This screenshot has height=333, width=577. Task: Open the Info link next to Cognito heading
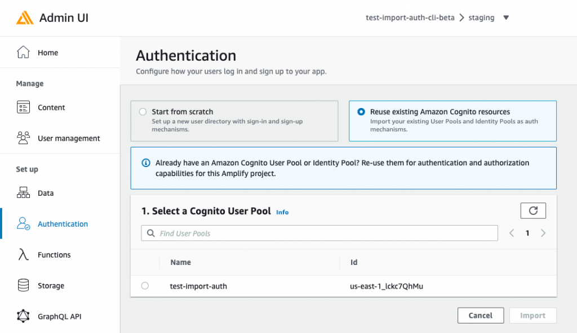[282, 212]
